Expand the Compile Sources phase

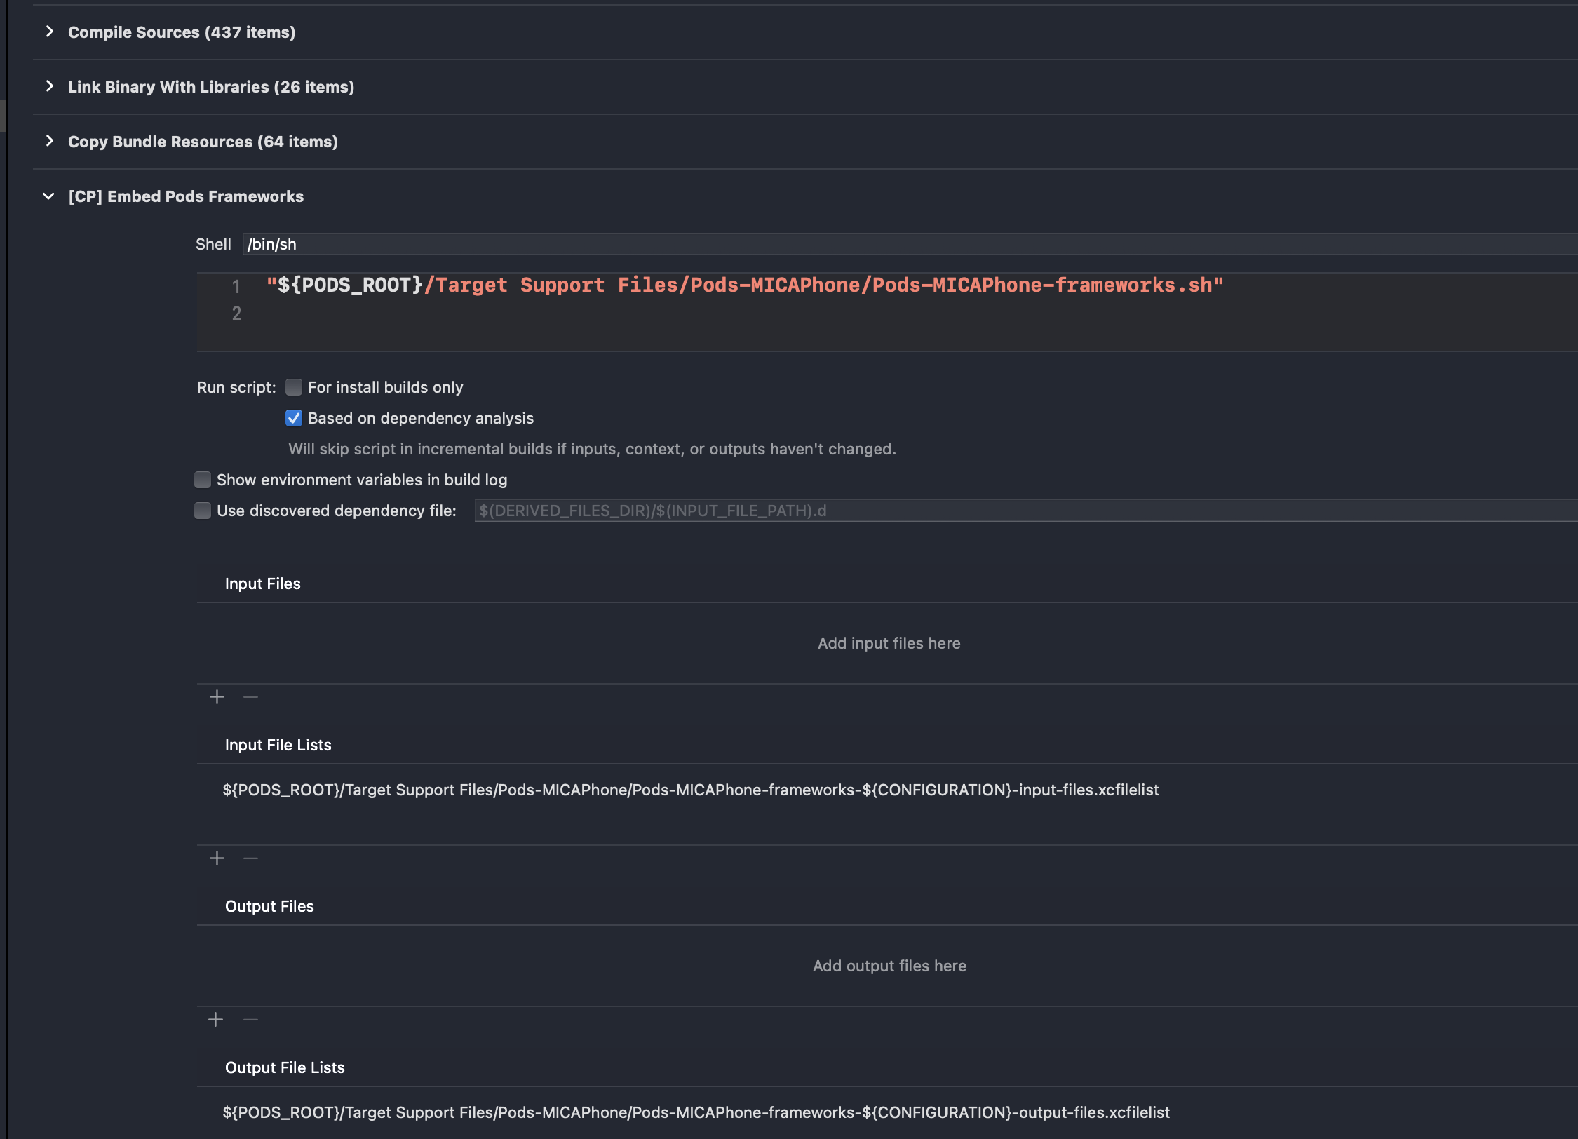click(49, 32)
